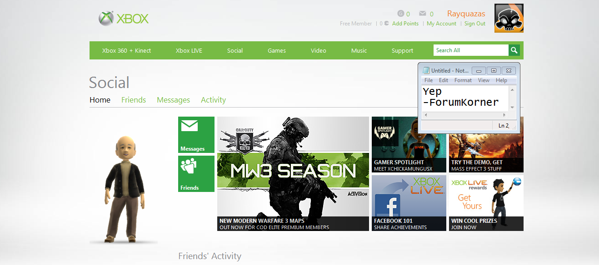This screenshot has height=265, width=599.
Task: Click Notepad horizontal scrollbar left arrow
Action: (425, 115)
